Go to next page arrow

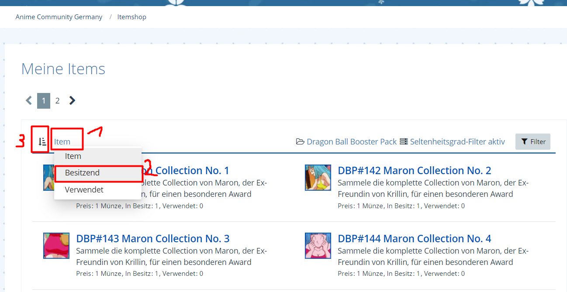point(72,100)
